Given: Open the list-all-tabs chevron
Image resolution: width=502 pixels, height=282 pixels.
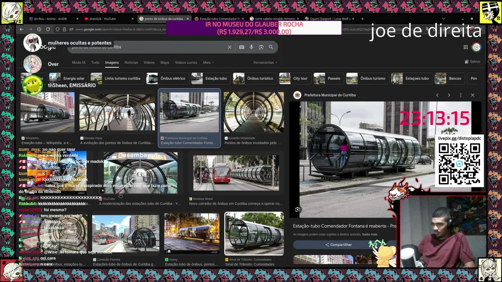Looking at the screenshot, I should (x=444, y=19).
